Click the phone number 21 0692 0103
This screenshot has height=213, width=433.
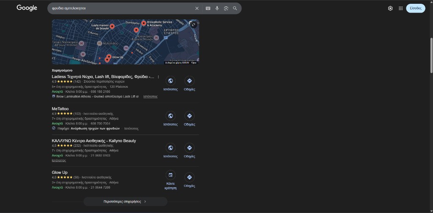[x=100, y=155]
